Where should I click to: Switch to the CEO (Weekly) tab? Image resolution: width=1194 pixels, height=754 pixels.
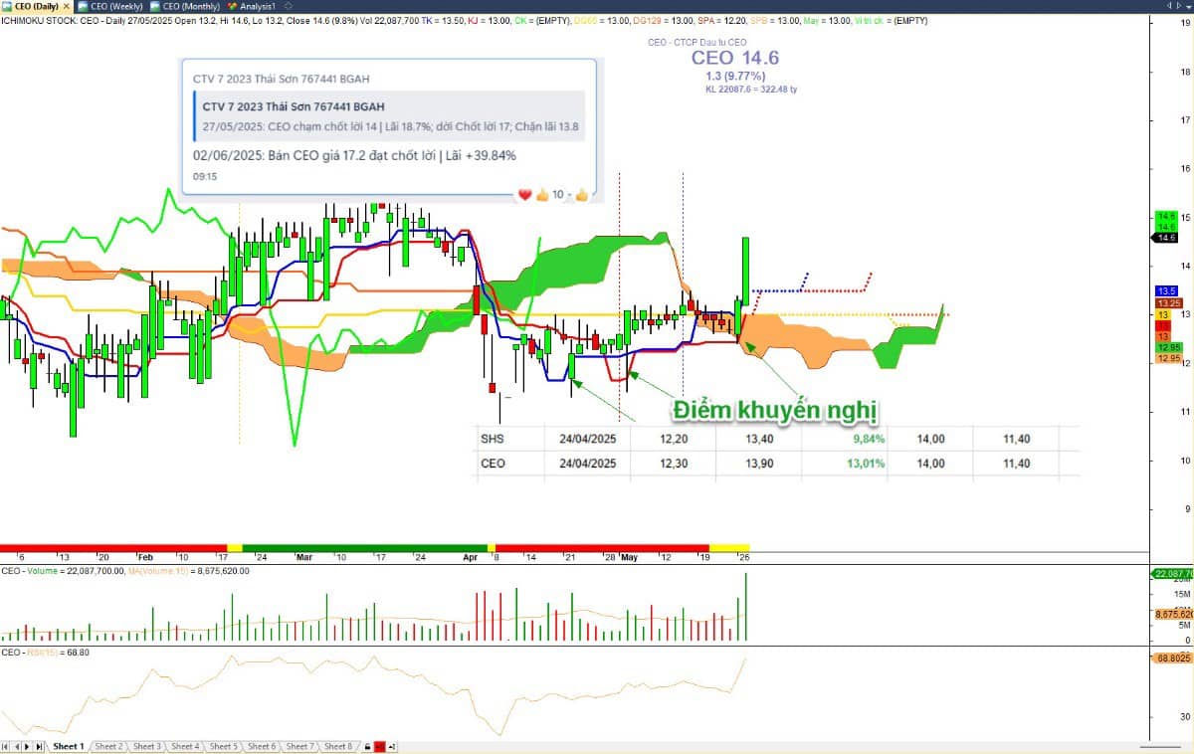110,6
